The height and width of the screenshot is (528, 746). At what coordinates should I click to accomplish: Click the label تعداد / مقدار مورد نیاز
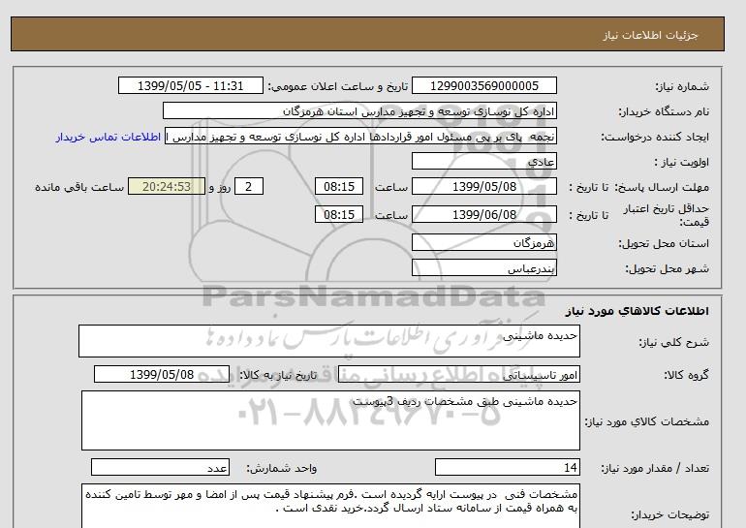pos(655,469)
